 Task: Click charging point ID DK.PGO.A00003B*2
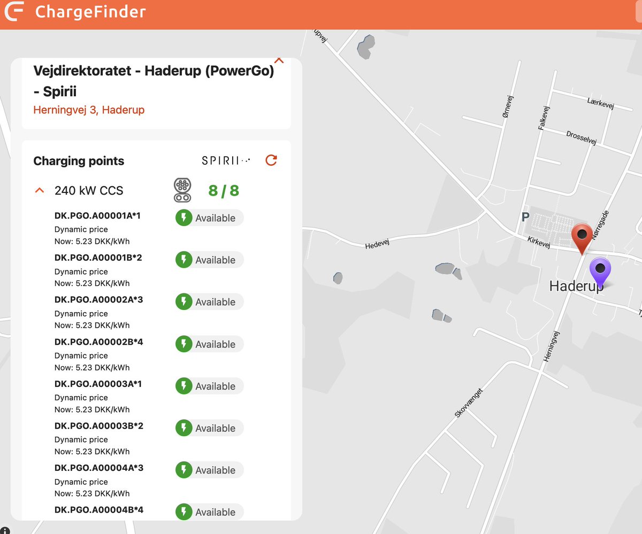pyautogui.click(x=99, y=426)
